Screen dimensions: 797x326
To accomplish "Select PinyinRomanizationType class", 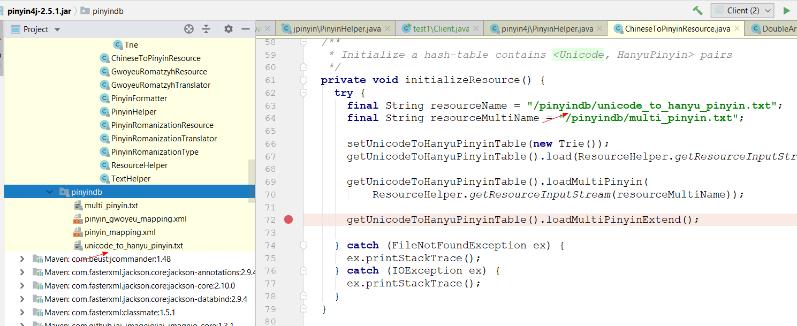I will [155, 152].
